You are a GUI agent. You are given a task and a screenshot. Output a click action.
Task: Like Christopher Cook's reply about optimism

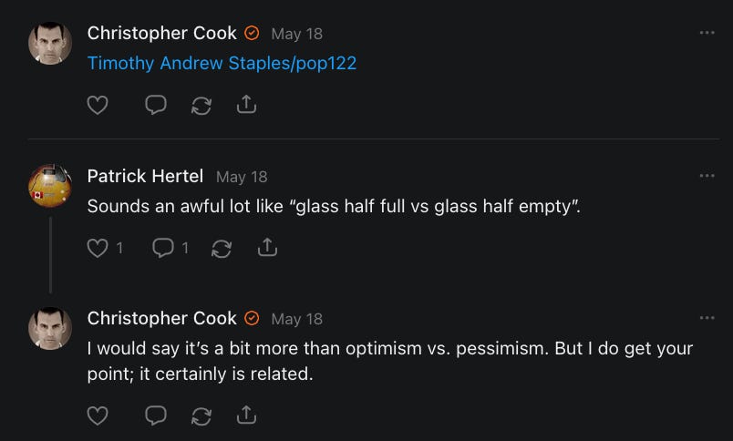point(98,415)
